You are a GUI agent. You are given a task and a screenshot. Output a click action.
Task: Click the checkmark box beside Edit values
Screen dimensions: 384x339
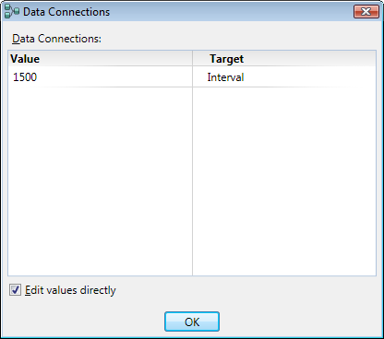15,290
